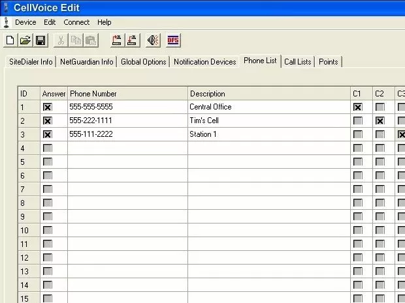Click the DPS logo toolbar icon
The width and height of the screenshot is (405, 303).
pos(173,40)
